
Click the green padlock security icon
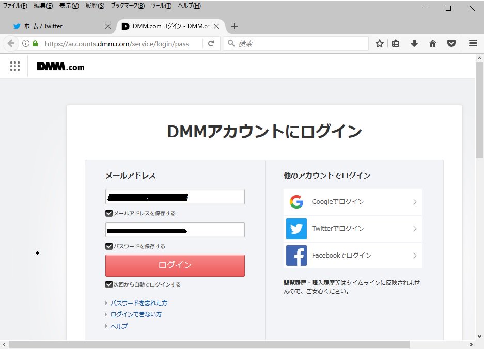click(35, 43)
